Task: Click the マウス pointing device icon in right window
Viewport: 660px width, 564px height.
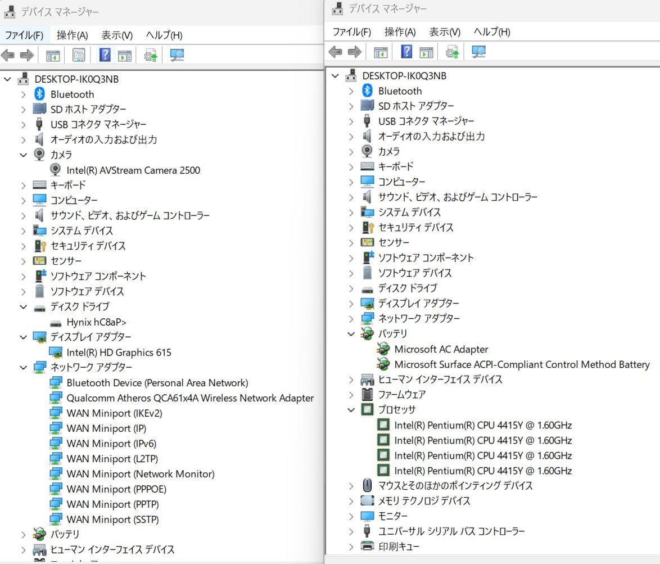Action: (367, 485)
